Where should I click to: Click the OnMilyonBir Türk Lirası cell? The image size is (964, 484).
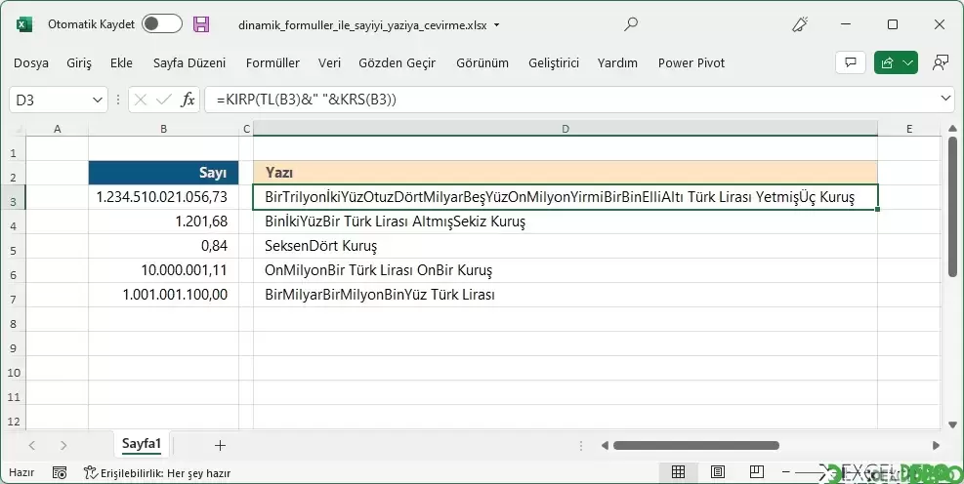point(565,270)
